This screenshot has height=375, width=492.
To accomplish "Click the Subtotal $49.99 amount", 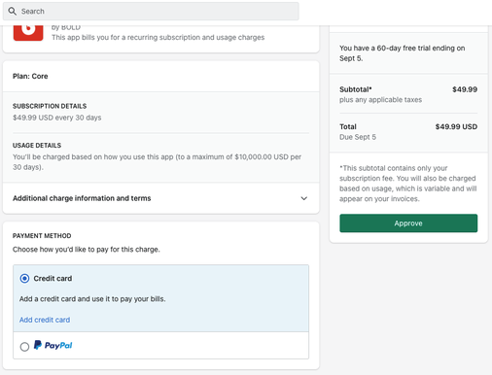I will 465,89.
